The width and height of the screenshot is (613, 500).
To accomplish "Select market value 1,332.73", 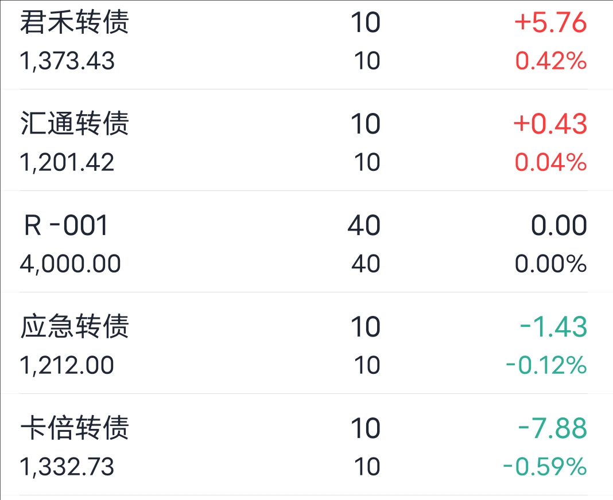I will tap(67, 467).
